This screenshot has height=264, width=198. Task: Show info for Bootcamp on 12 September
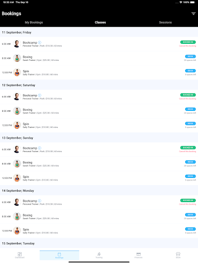click(x=40, y=95)
